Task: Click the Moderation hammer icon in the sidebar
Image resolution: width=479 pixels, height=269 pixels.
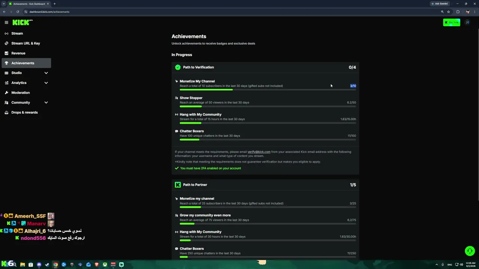Action: pos(6,93)
